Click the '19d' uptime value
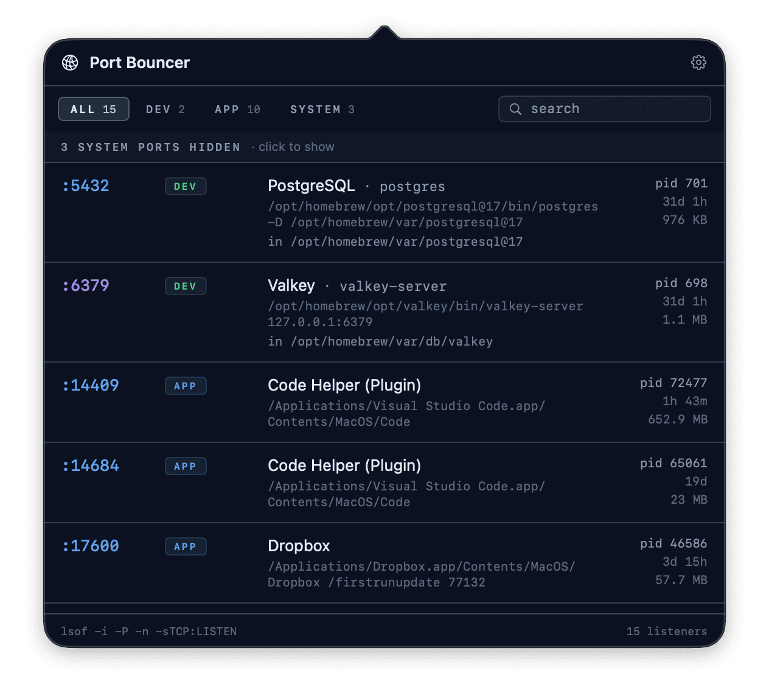 tap(697, 482)
